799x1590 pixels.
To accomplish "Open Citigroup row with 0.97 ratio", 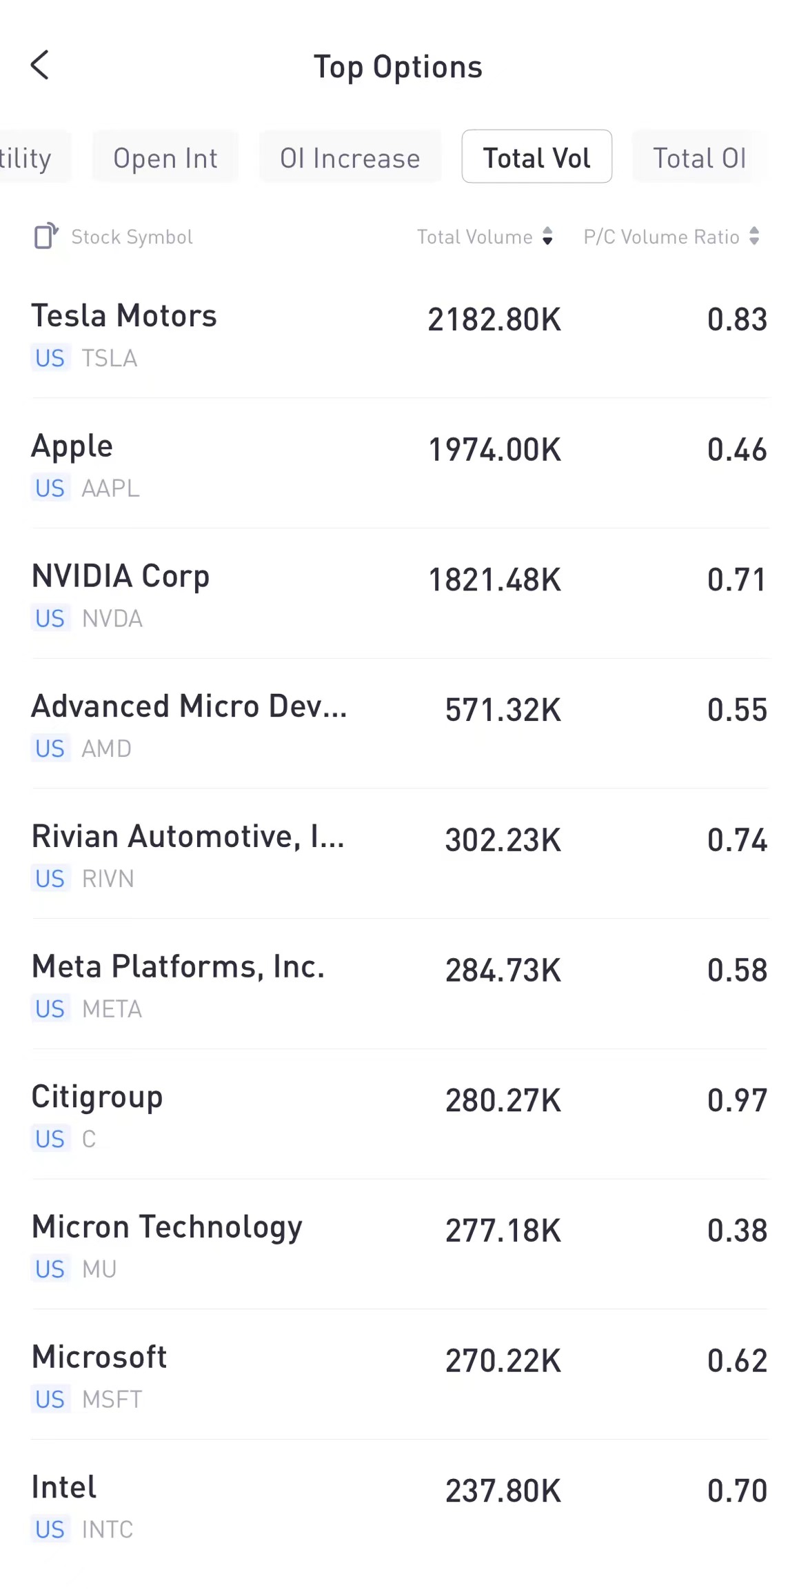I will [x=399, y=1115].
